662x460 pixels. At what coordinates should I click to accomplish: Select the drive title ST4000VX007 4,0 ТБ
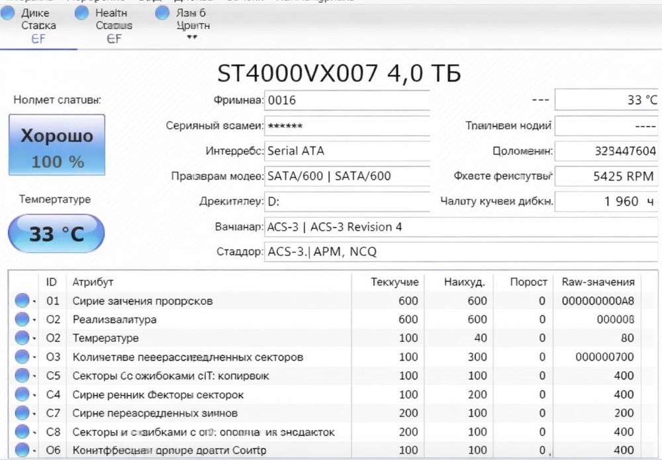339,73
